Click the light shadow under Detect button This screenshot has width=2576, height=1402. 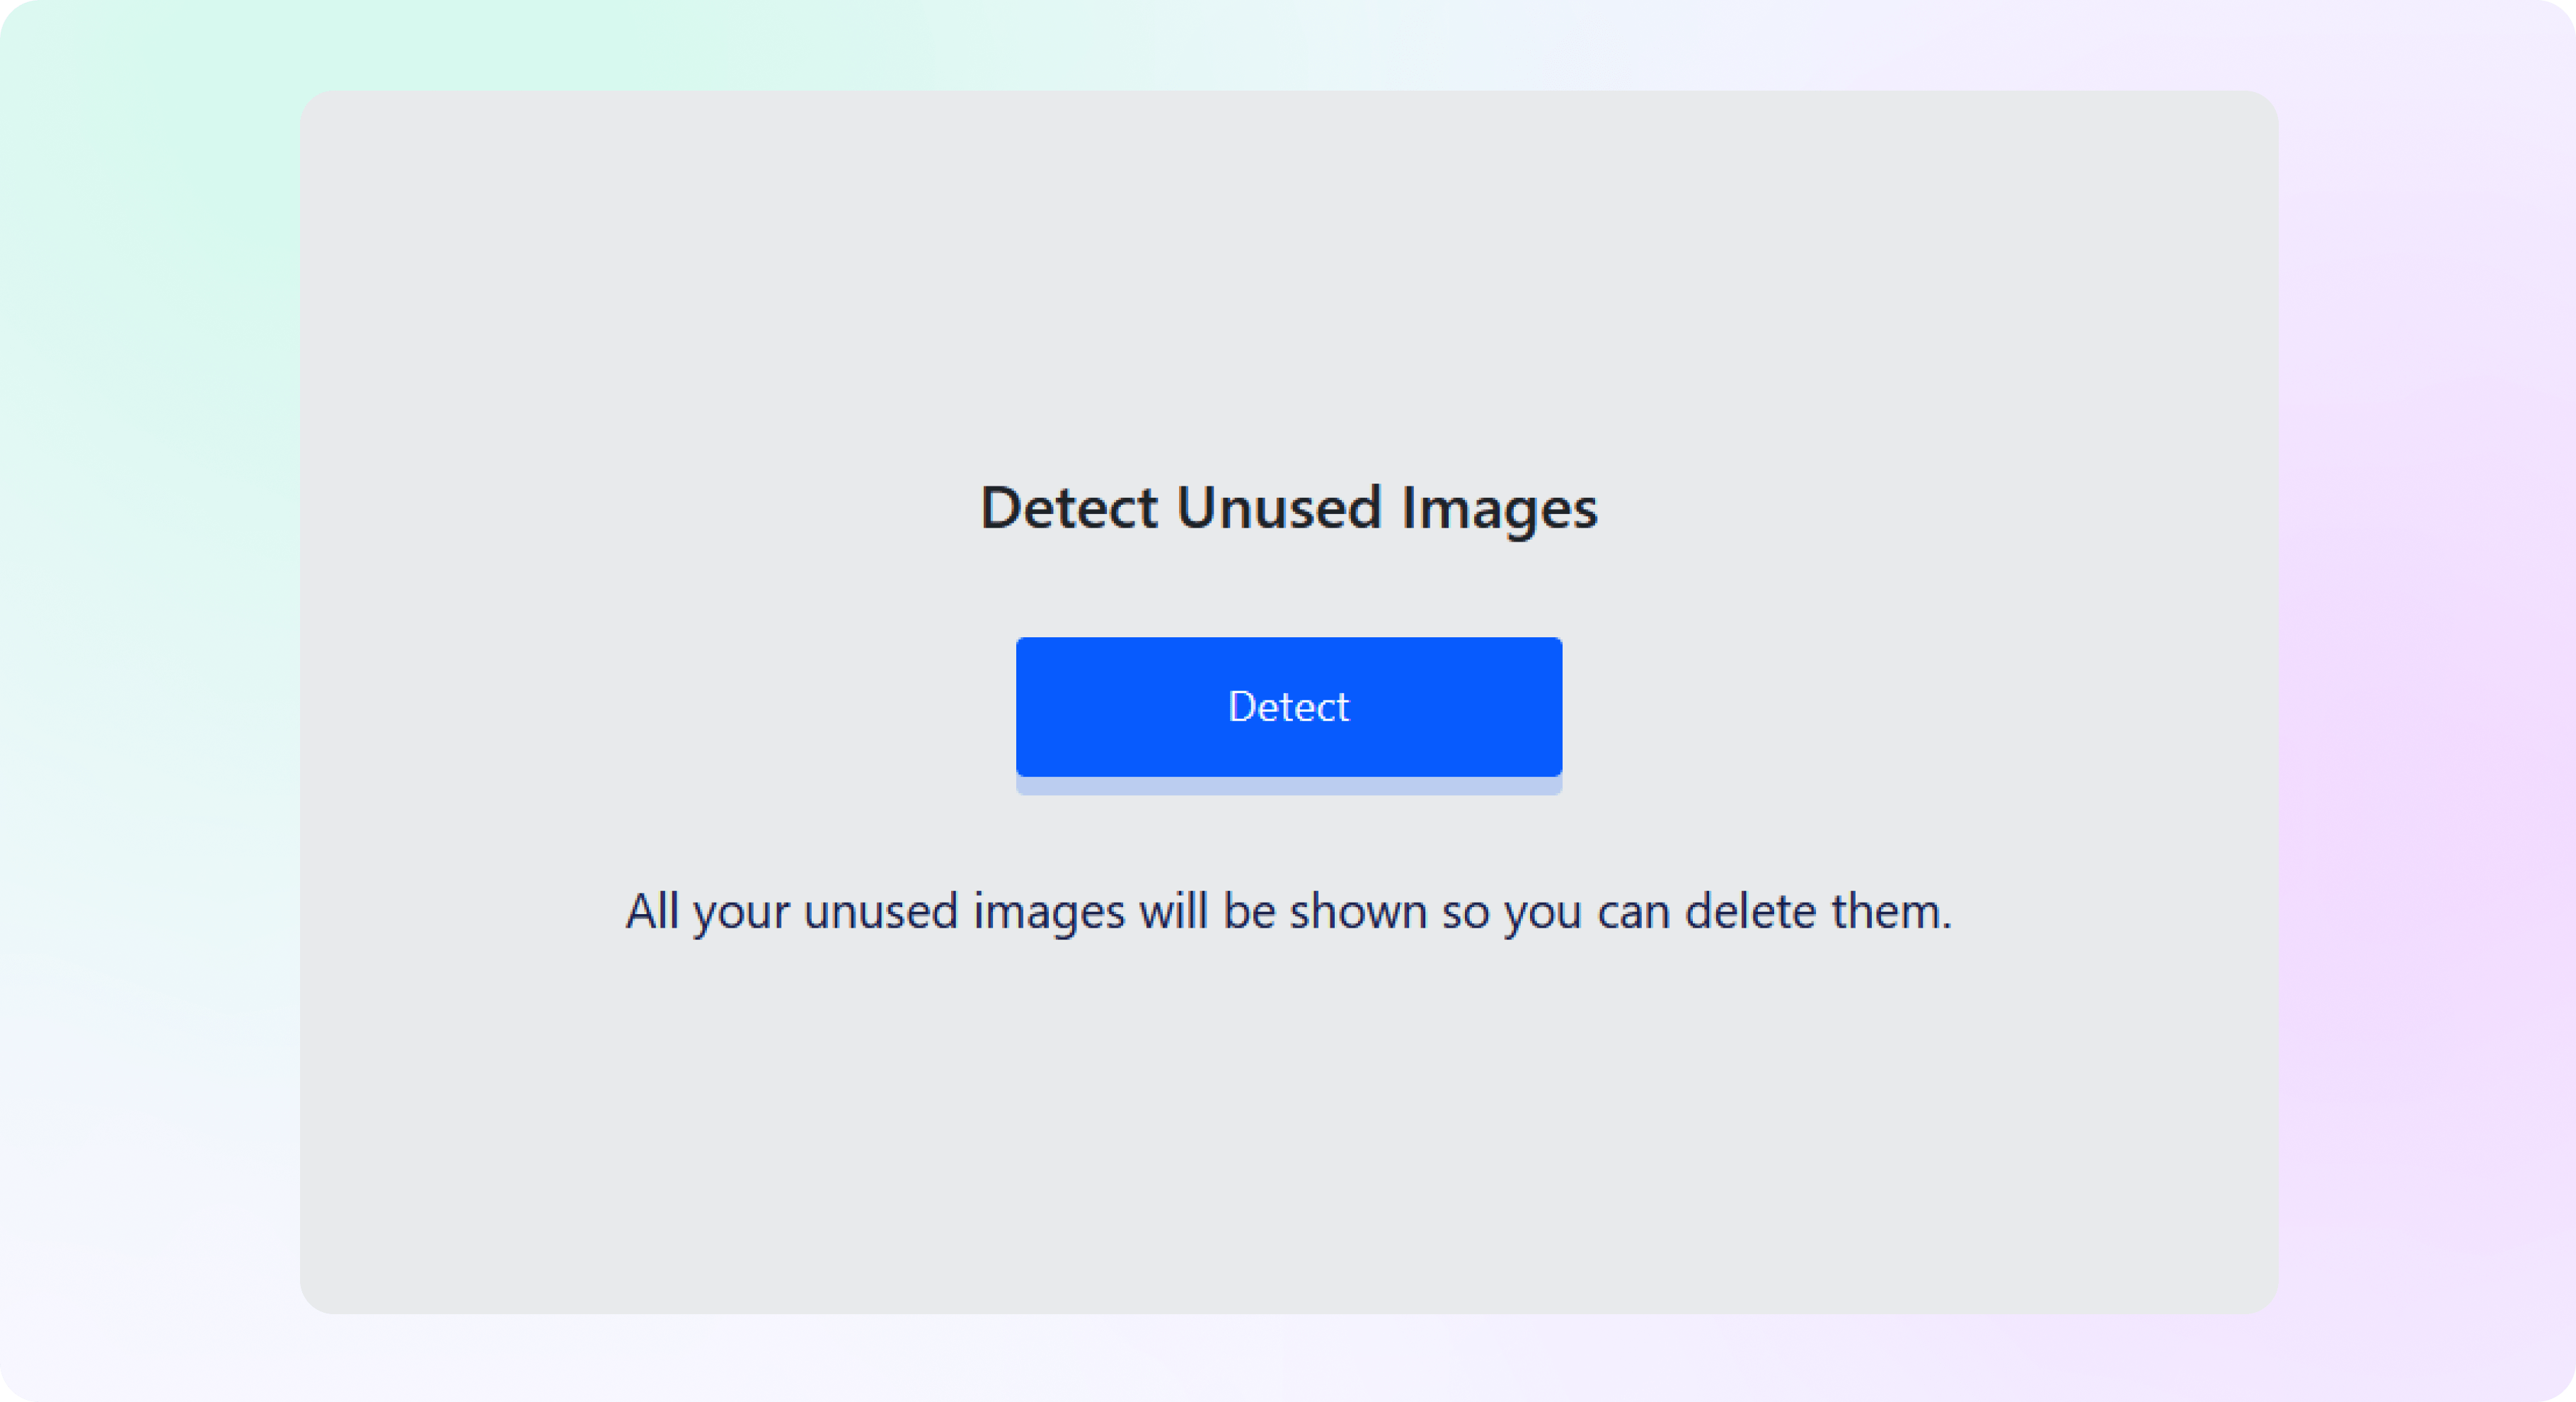[1288, 787]
